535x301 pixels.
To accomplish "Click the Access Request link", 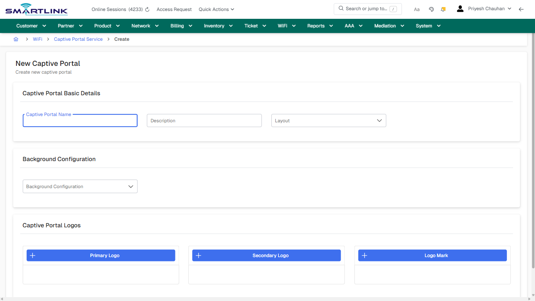I will click(x=174, y=9).
